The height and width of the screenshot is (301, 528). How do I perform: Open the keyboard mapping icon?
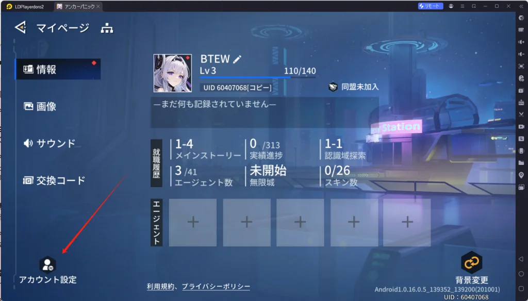pos(521,30)
